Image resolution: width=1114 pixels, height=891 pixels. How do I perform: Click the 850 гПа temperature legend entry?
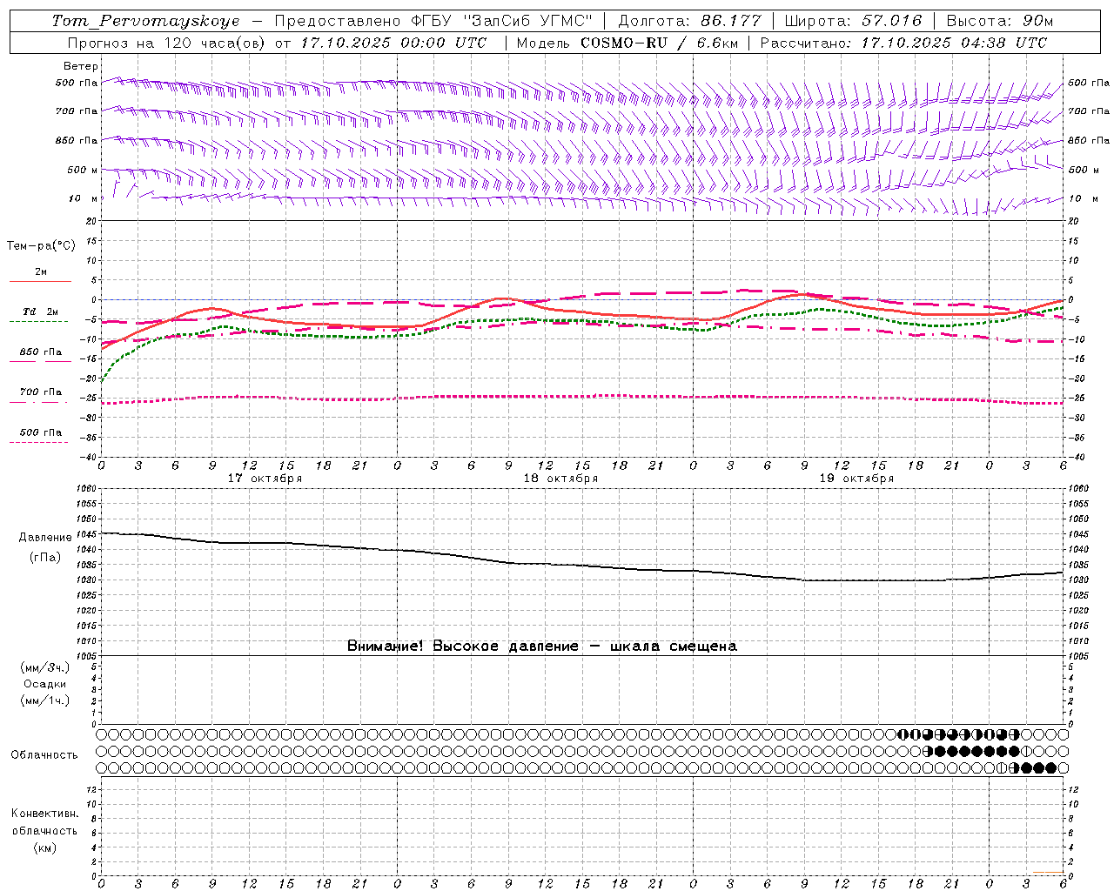pos(41,352)
